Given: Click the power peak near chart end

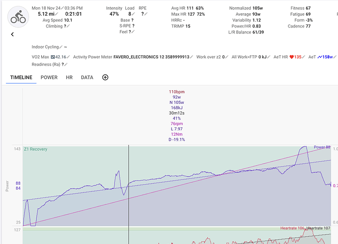Looking at the screenshot, I should tap(304, 147).
